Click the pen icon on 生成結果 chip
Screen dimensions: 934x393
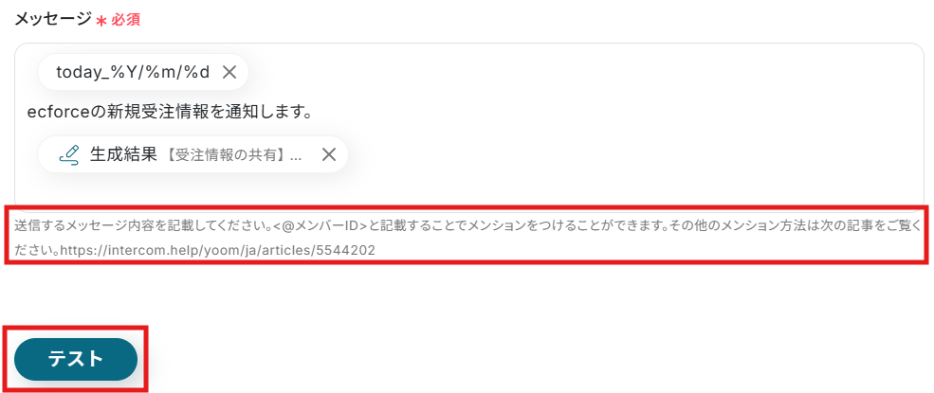69,154
